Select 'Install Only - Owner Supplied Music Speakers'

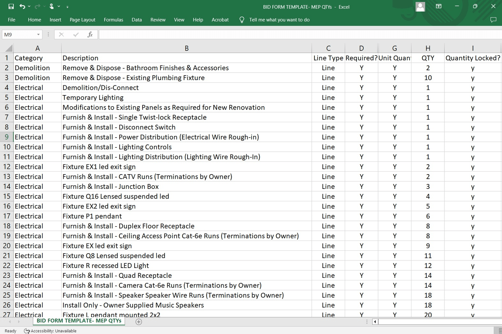187,305
